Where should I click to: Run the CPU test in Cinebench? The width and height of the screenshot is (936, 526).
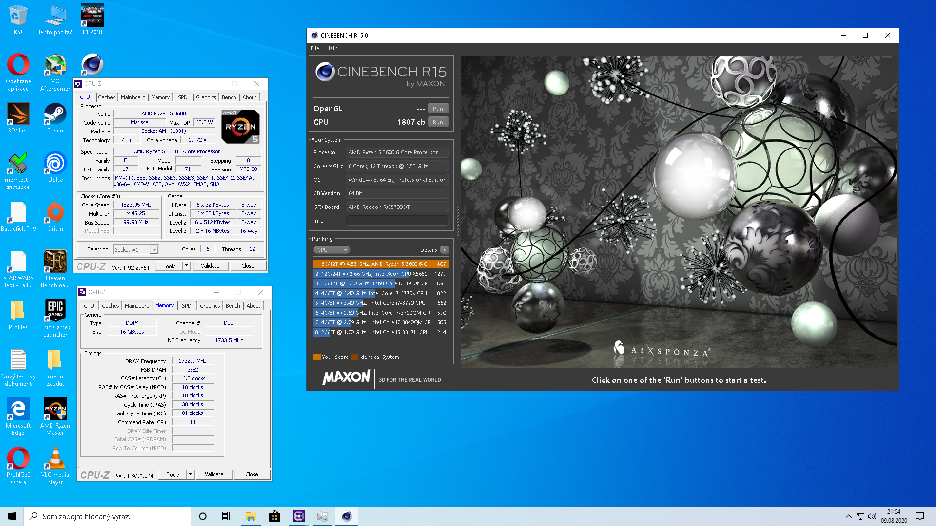438,122
